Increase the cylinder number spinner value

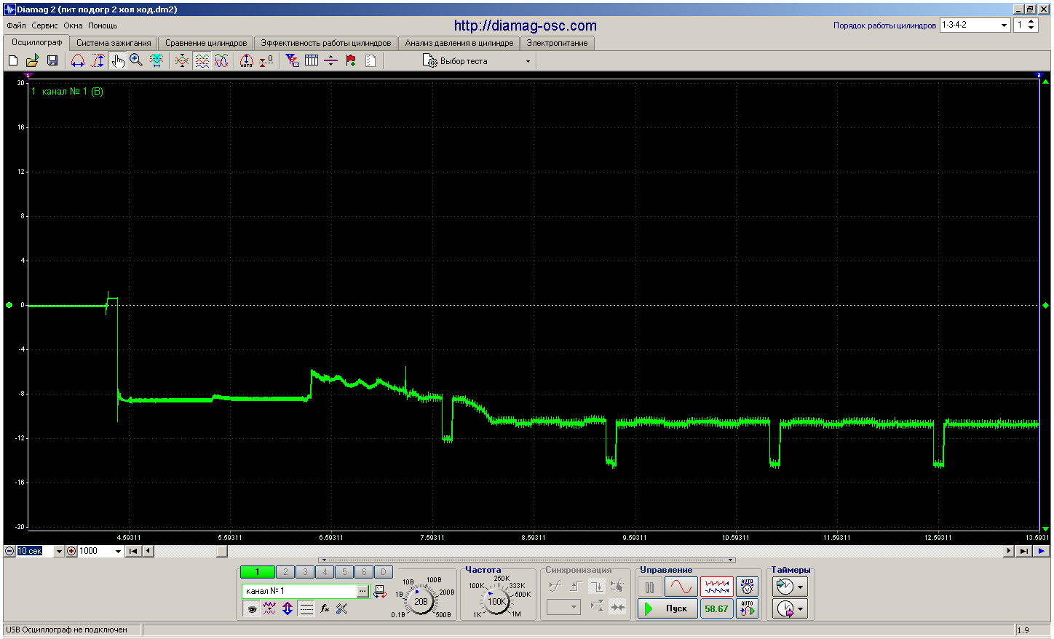[x=1031, y=22]
